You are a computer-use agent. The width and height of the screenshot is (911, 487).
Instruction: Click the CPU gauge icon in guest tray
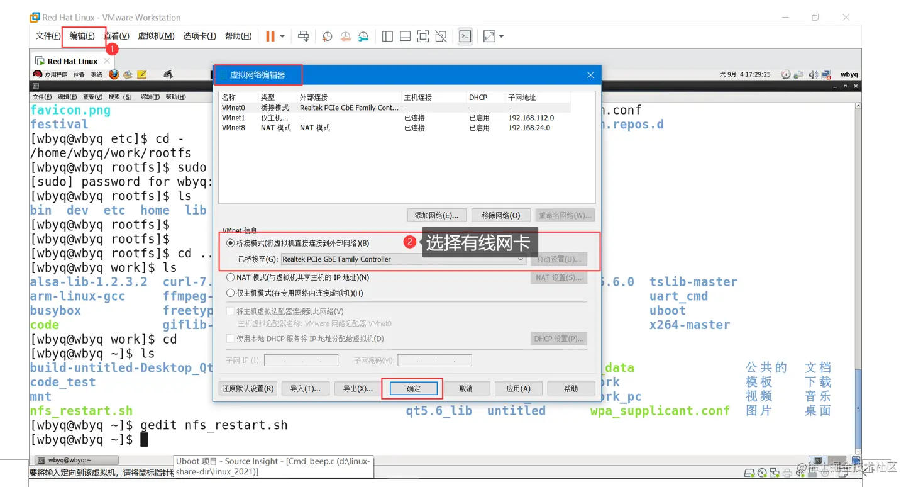(x=786, y=74)
